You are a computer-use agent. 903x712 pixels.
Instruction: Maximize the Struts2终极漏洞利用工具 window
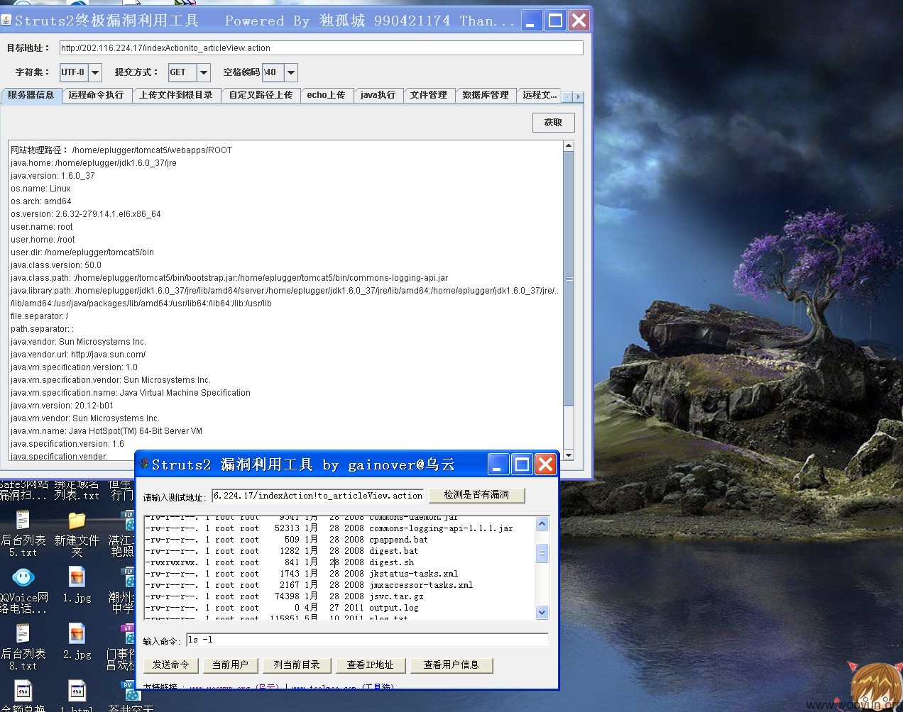point(556,21)
